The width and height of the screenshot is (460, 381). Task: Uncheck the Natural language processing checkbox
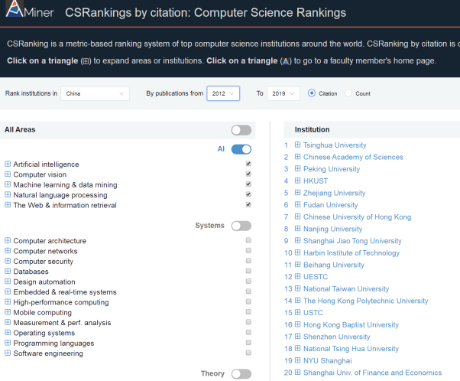[x=248, y=195]
